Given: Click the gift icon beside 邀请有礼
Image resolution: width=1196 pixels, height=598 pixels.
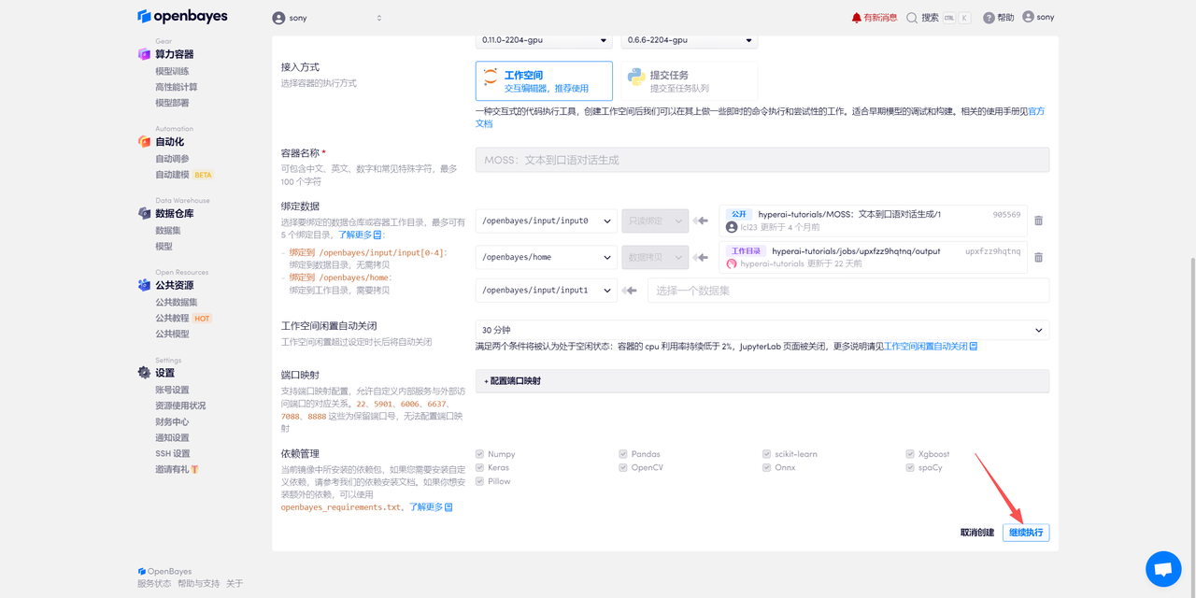Looking at the screenshot, I should point(194,469).
